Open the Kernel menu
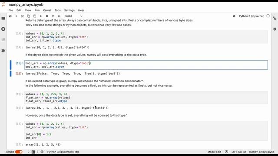Image resolution: width=278 pixels, height=156 pixels. (47, 10)
